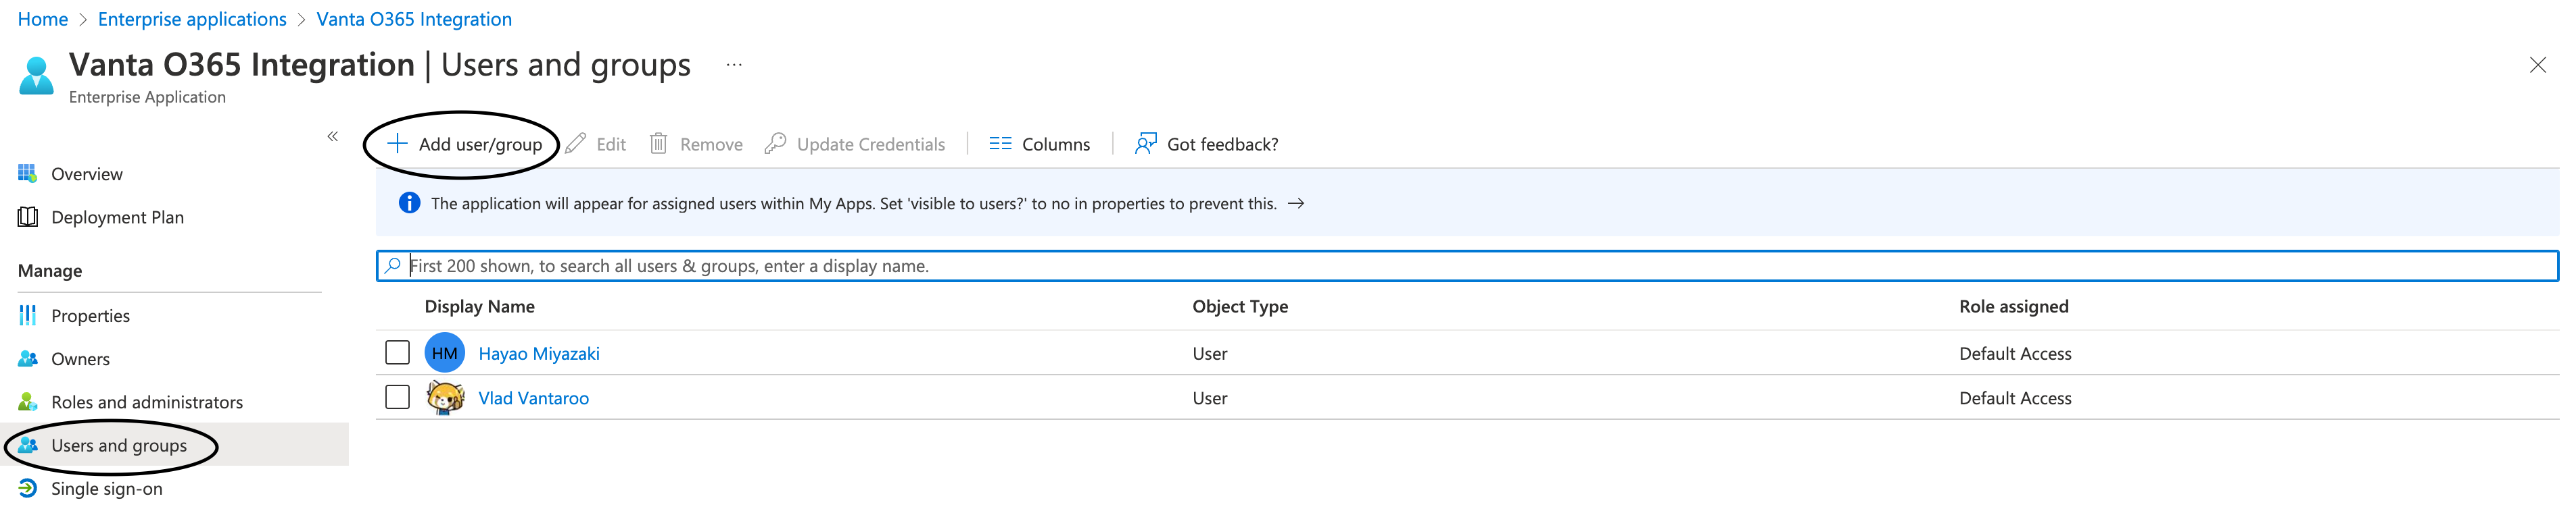Click Vlad Vantaroo's avatar picture
Screen dimensions: 2576x513
coord(445,397)
